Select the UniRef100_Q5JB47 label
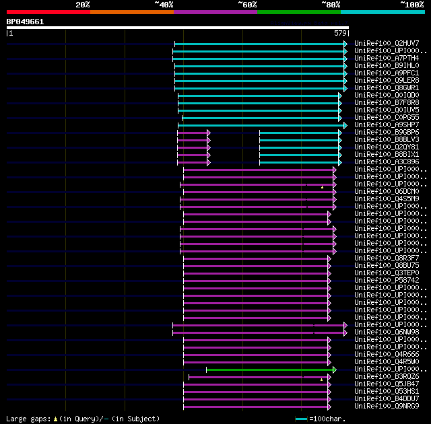 (x=387, y=384)
